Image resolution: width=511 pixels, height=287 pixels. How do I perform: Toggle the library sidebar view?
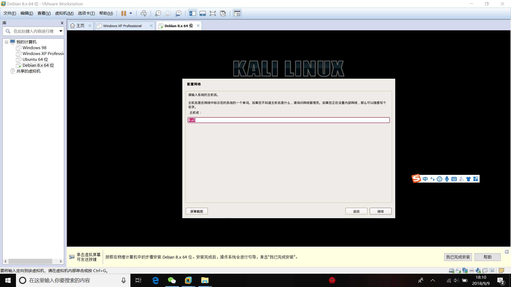(x=192, y=13)
